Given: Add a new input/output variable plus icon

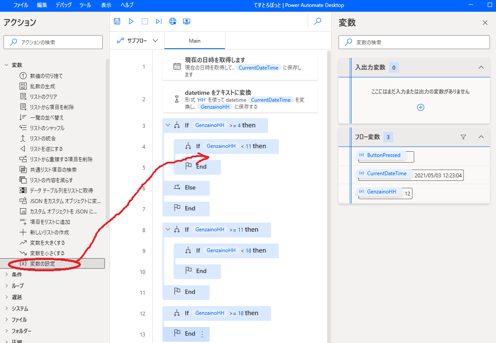Looking at the screenshot, I should point(420,107).
